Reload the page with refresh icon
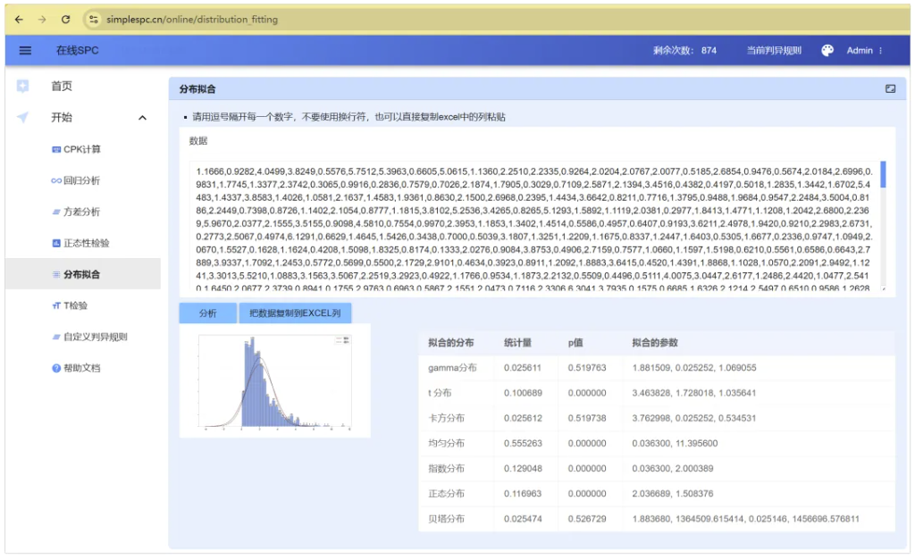The width and height of the screenshot is (915, 559). point(65,19)
